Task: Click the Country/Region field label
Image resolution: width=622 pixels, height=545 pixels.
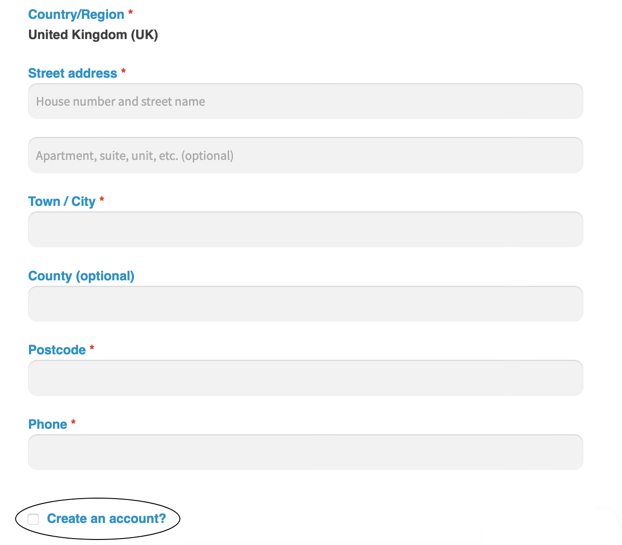Action: click(x=76, y=15)
